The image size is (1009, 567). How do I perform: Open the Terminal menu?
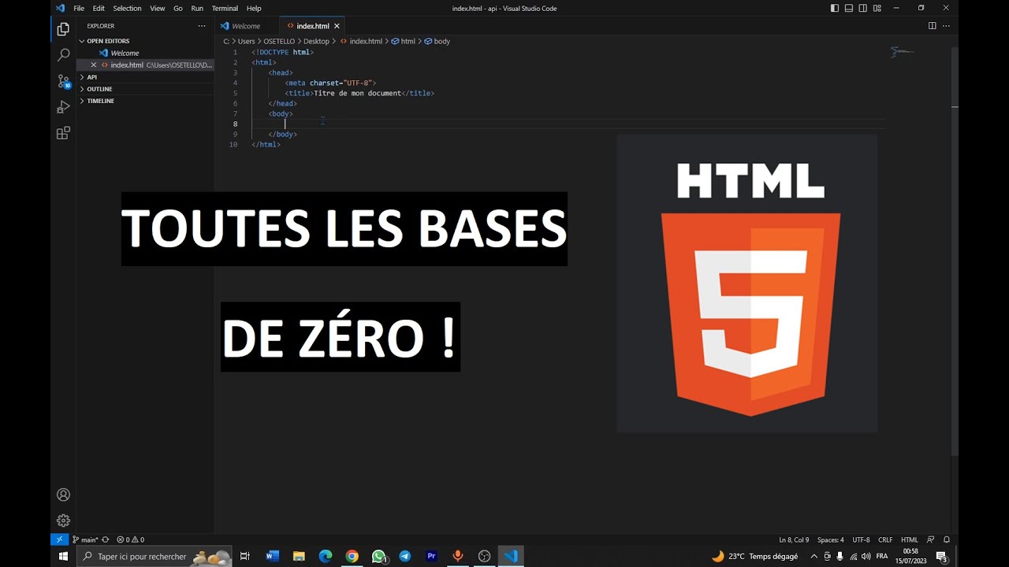point(225,8)
